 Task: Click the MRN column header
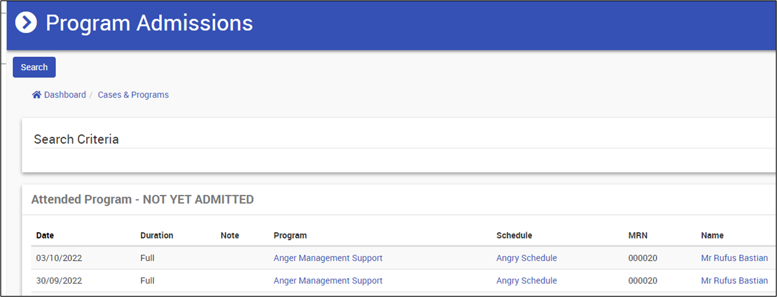(638, 236)
